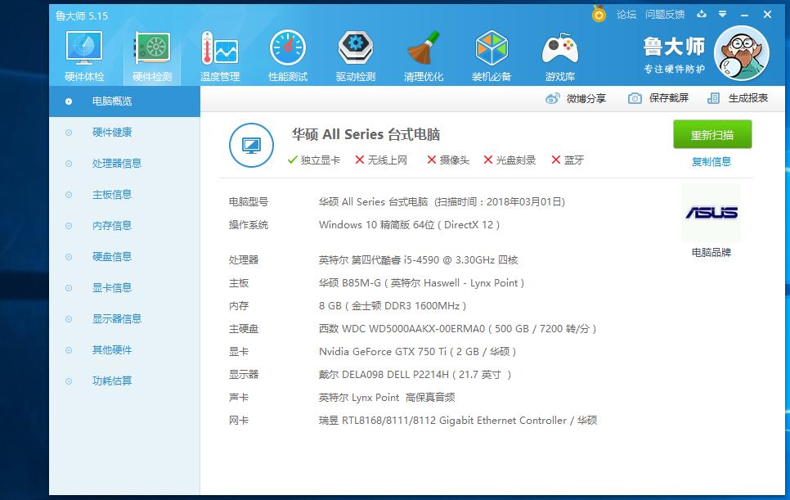
Task: Select 处理器信息 in the sidebar
Action: [117, 164]
